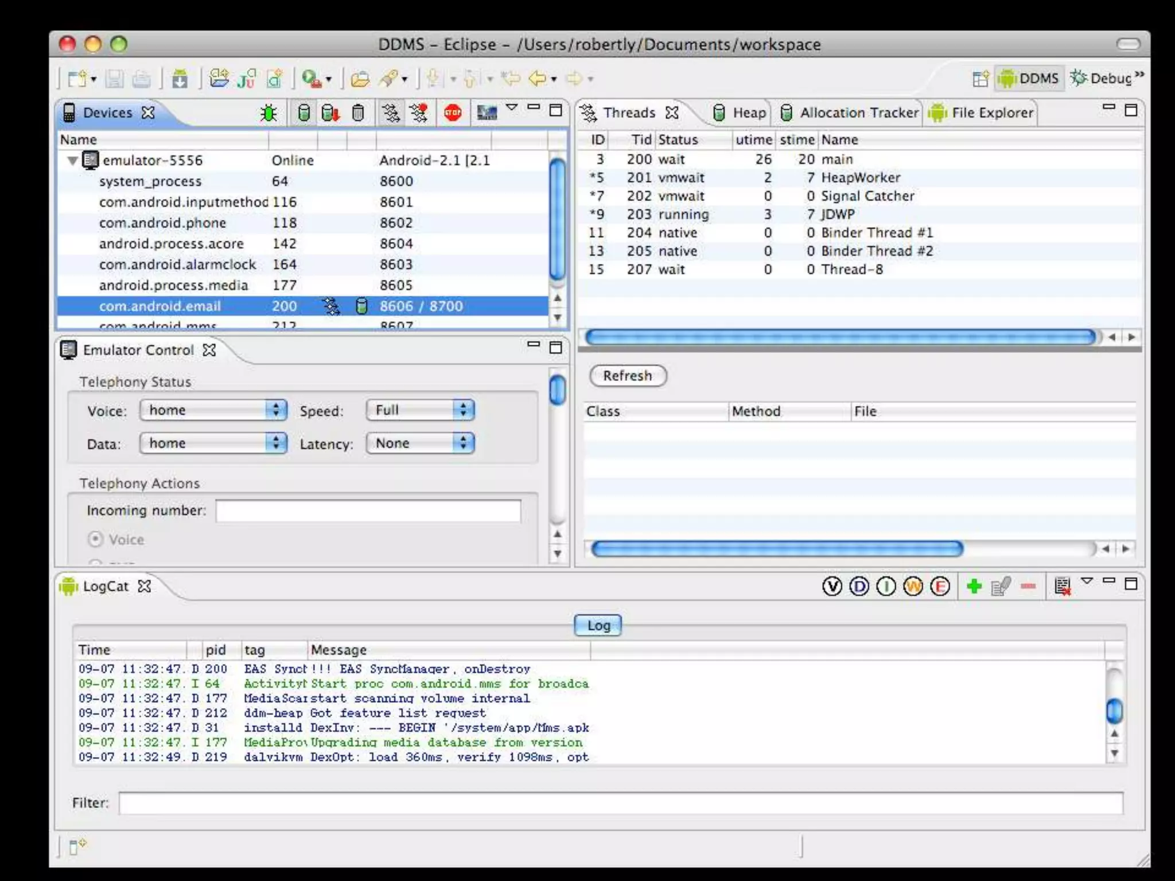Image resolution: width=1175 pixels, height=881 pixels.
Task: Toggle the Error log level filter
Action: coord(940,586)
